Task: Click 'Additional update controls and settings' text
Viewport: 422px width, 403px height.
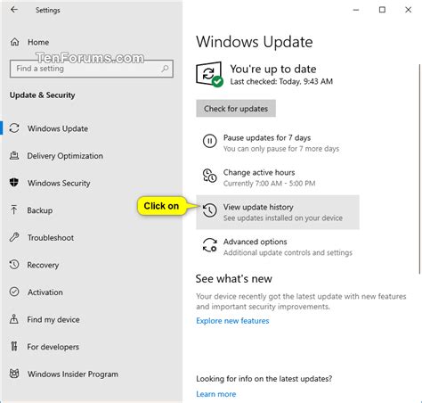Action: (x=288, y=252)
